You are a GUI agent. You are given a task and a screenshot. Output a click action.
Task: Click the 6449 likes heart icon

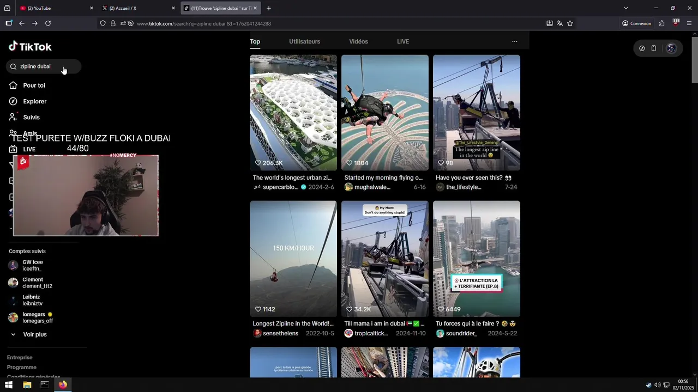(x=441, y=309)
